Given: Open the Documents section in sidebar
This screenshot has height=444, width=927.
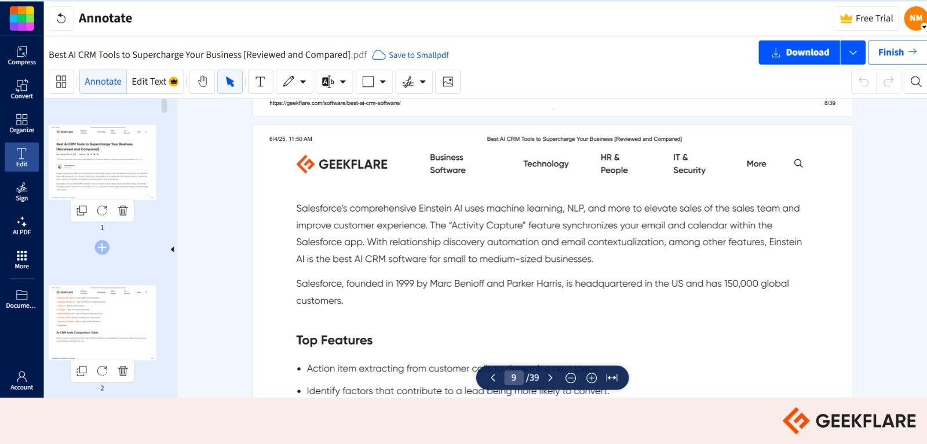Looking at the screenshot, I should pos(21,299).
